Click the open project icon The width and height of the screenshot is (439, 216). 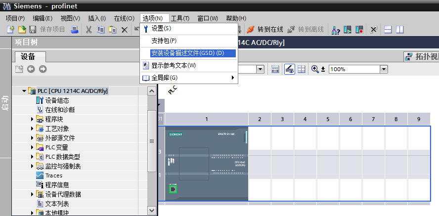[22, 30]
